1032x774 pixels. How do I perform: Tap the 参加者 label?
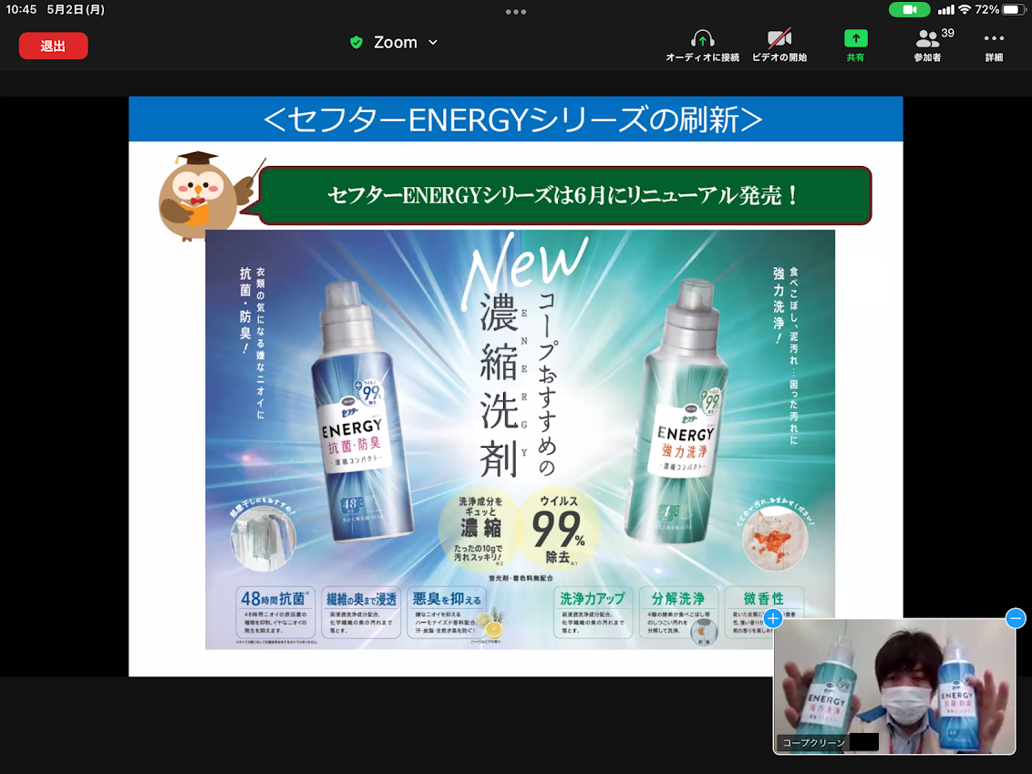click(x=927, y=57)
